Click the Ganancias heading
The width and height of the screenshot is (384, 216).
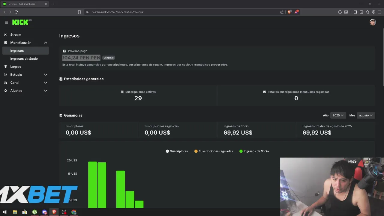coord(73,115)
